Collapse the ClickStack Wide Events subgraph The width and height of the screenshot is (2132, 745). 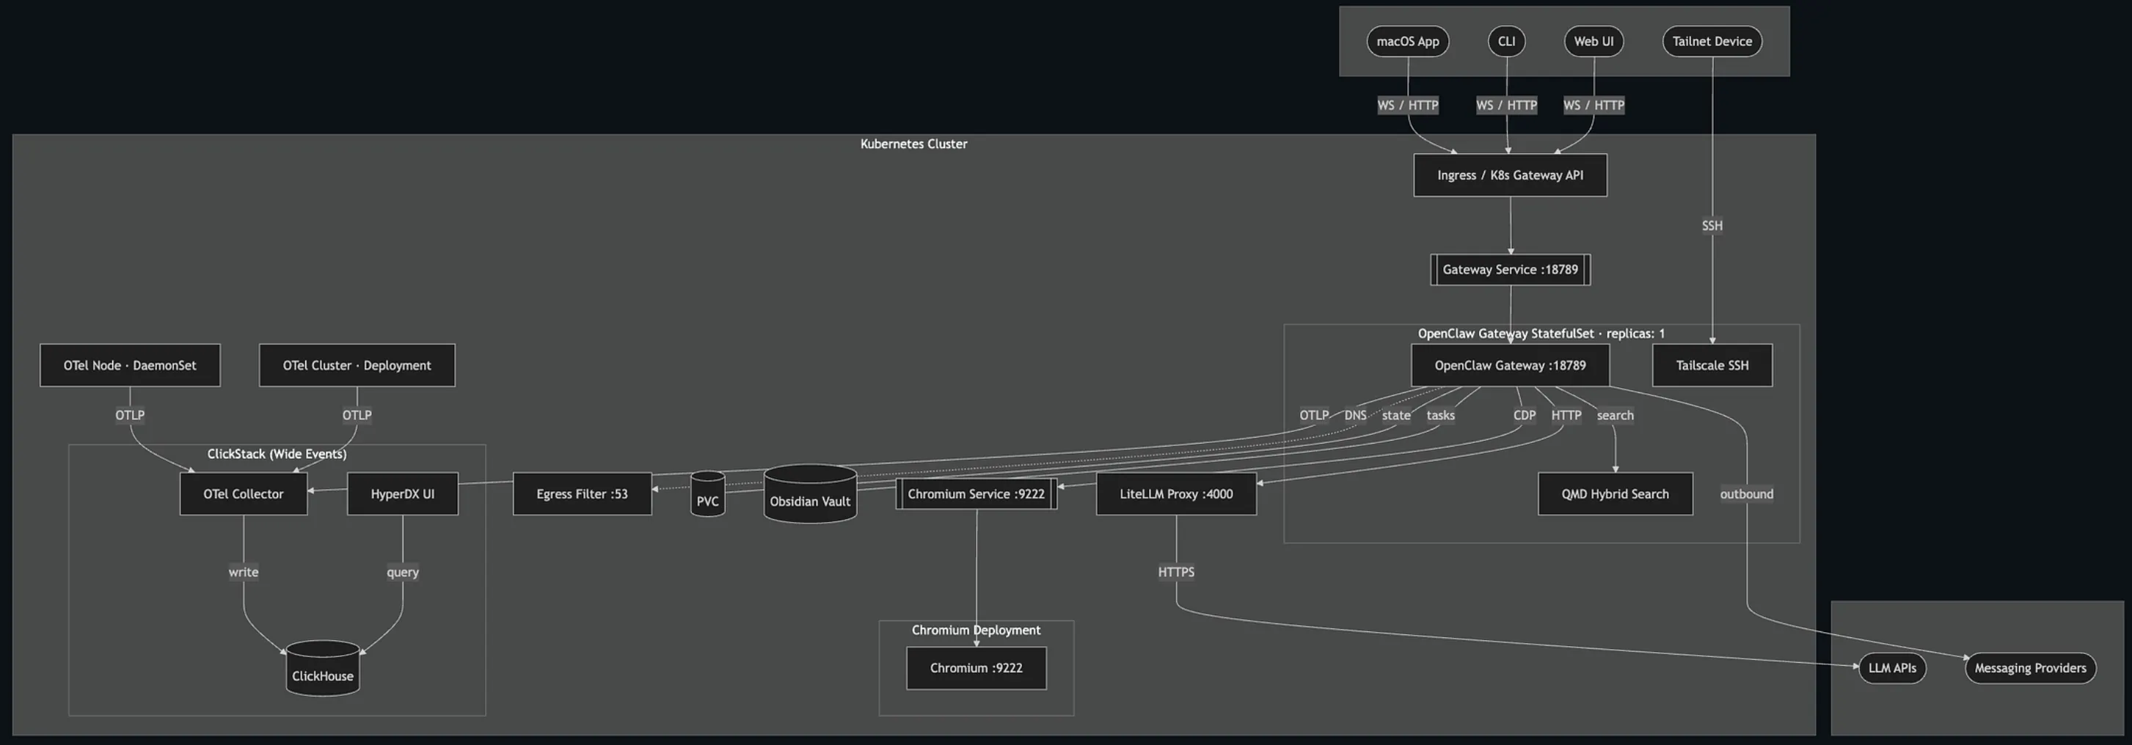pyautogui.click(x=277, y=453)
